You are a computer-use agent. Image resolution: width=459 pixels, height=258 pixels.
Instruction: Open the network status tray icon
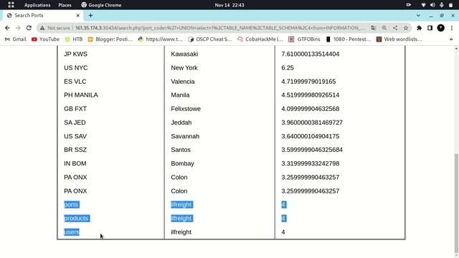(x=423, y=5)
